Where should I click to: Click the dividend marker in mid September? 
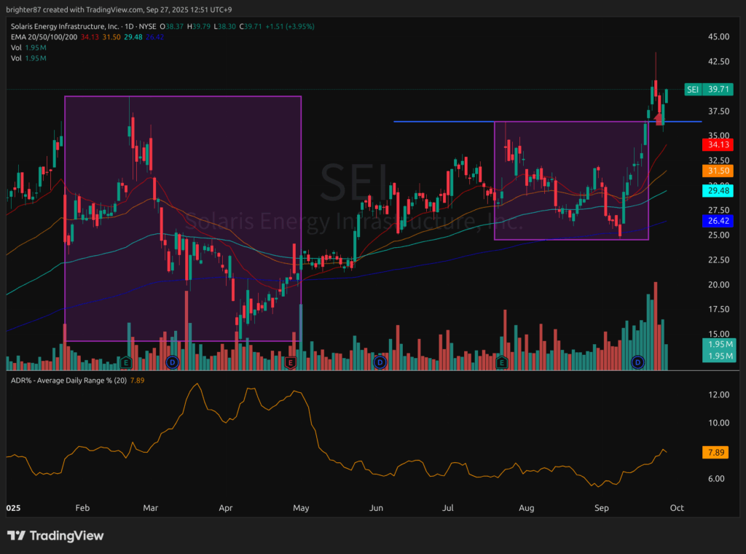click(637, 363)
